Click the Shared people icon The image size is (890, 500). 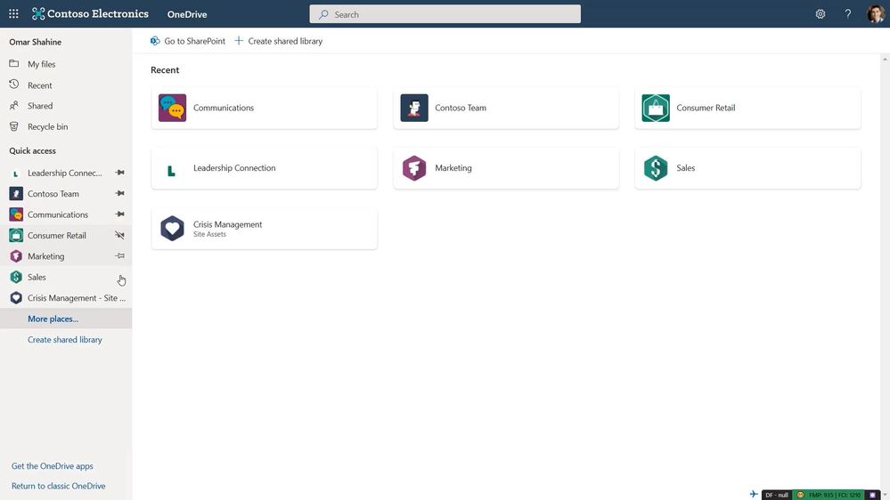pos(14,106)
